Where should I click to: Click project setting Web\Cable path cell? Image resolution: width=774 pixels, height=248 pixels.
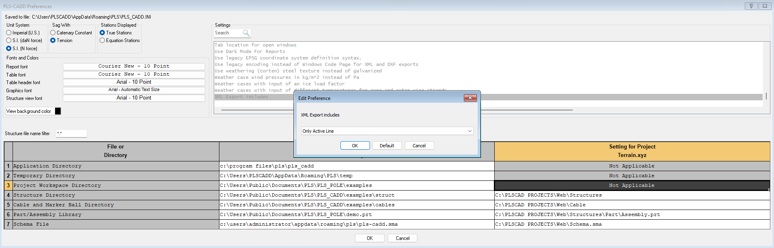coord(632,205)
